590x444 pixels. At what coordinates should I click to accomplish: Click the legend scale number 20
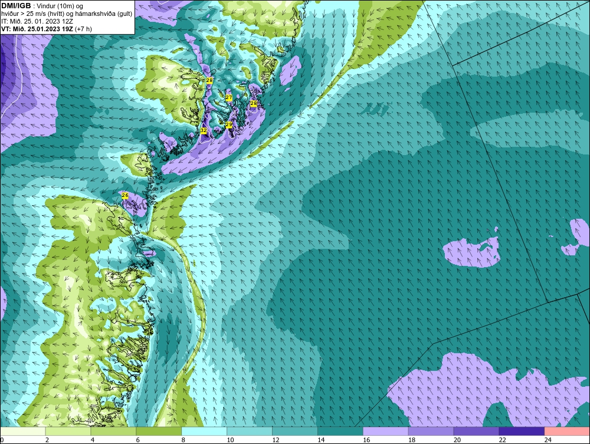coord(457,440)
